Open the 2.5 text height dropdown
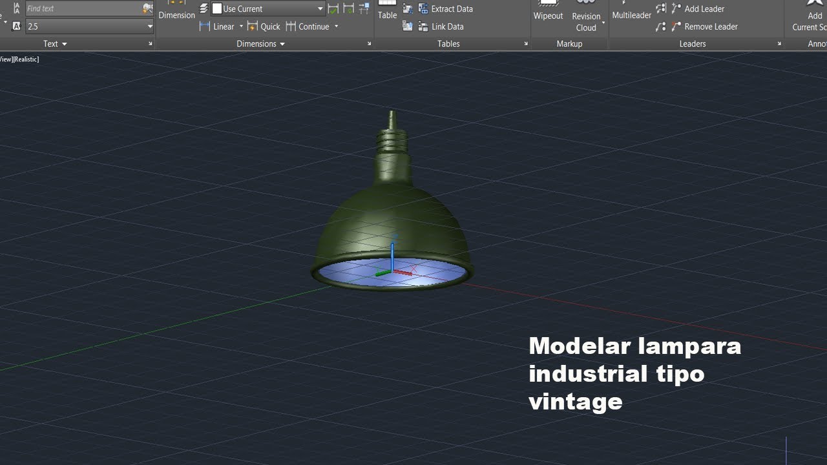This screenshot has width=827, height=465. pyautogui.click(x=150, y=26)
